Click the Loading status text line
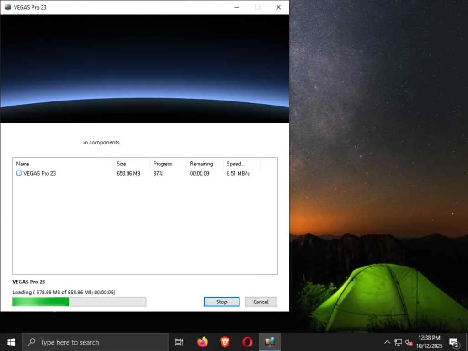This screenshot has height=351, width=468. (64, 292)
